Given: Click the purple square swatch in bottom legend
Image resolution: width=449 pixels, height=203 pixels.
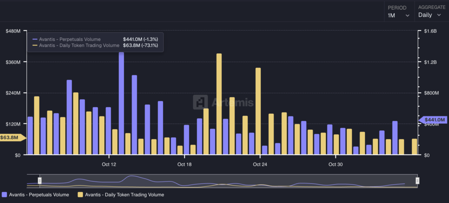Looking at the screenshot, I should click(x=4, y=195).
